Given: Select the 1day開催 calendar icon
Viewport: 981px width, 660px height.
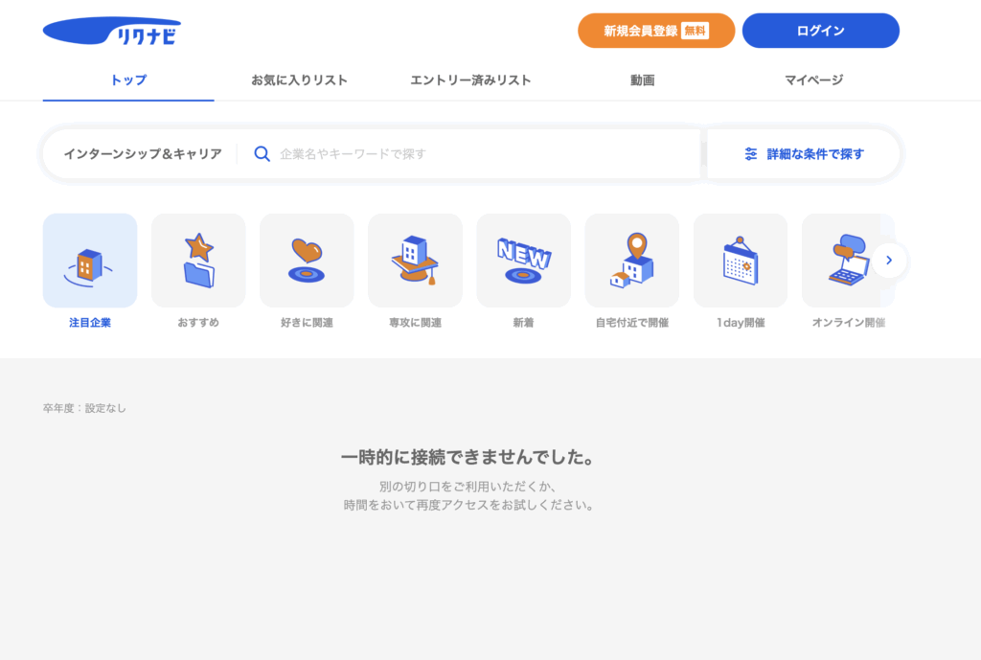Looking at the screenshot, I should (741, 261).
